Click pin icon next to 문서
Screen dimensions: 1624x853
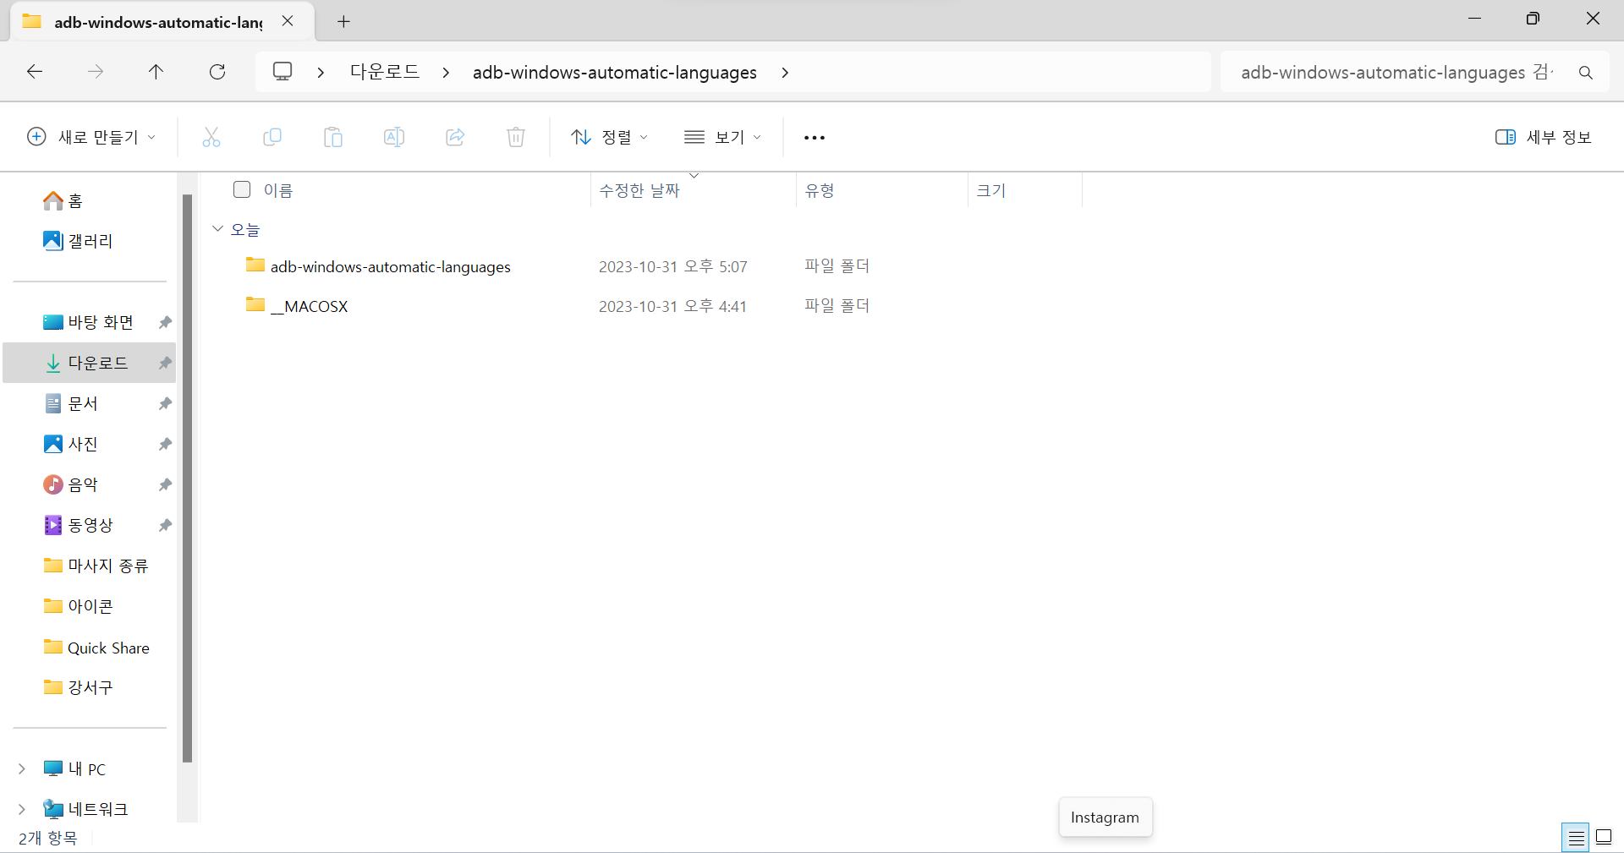click(165, 403)
